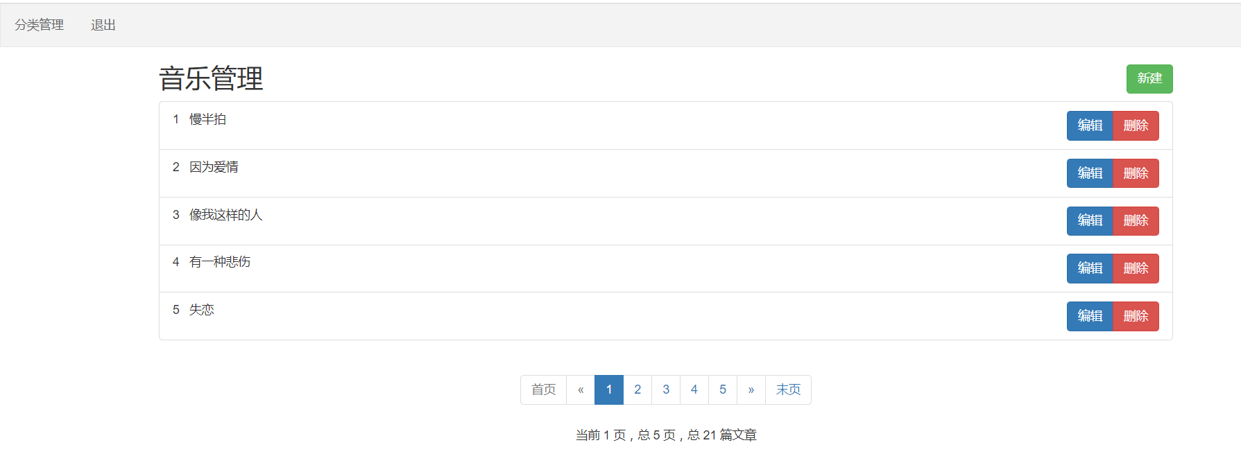1241x472 pixels.
Task: Edit the song 有一种悲伤
Action: 1090,268
